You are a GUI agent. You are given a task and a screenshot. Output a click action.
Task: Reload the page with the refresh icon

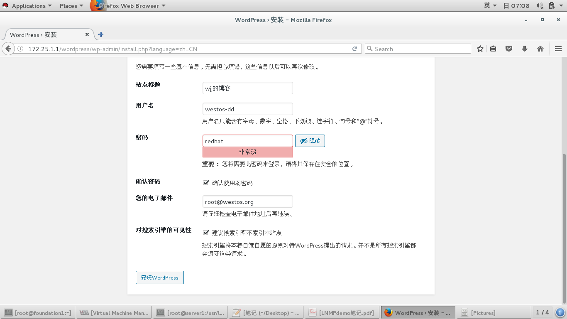point(355,49)
